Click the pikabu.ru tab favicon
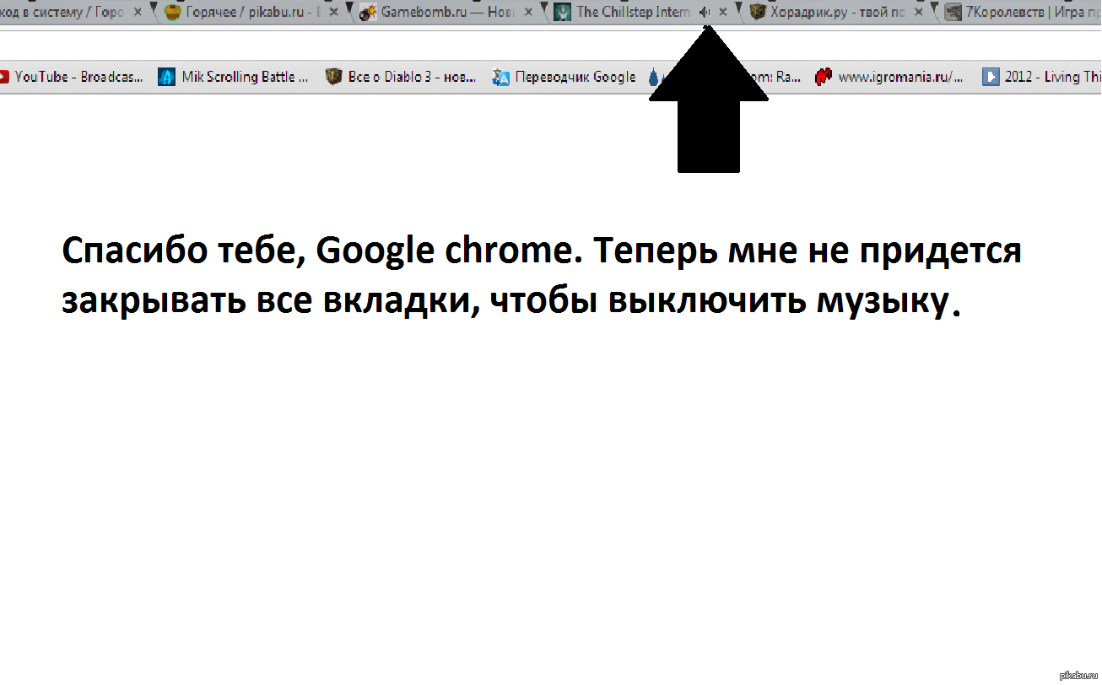Viewport: 1102px width, 685px height. [x=172, y=13]
